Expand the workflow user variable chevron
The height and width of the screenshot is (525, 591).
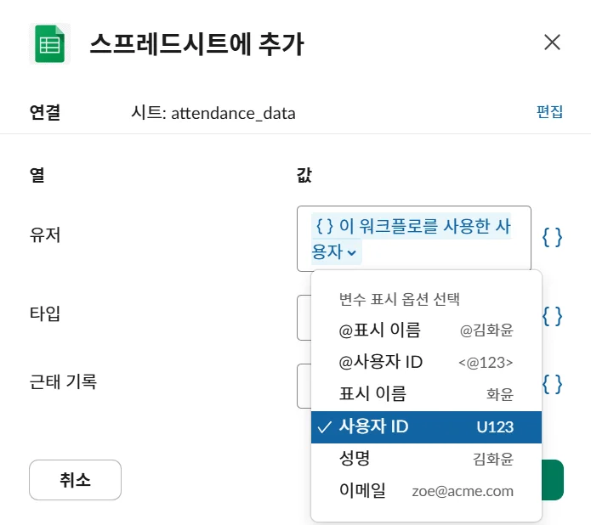click(x=352, y=252)
